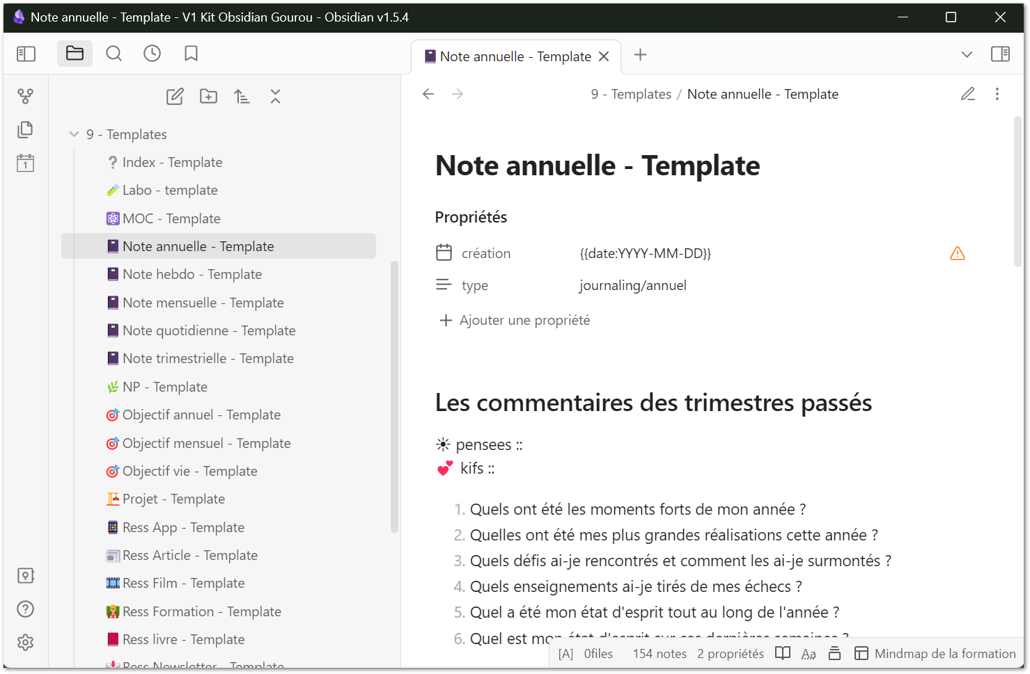Click the warning icon beside création property
The image size is (1030, 674).
958,253
